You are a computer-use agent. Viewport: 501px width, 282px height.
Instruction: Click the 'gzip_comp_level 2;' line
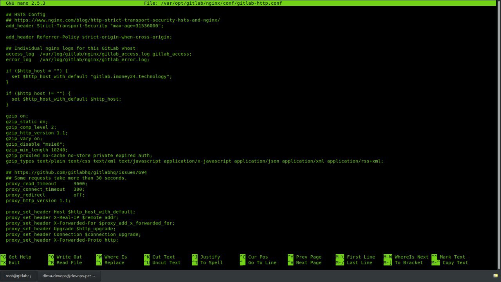click(31, 127)
